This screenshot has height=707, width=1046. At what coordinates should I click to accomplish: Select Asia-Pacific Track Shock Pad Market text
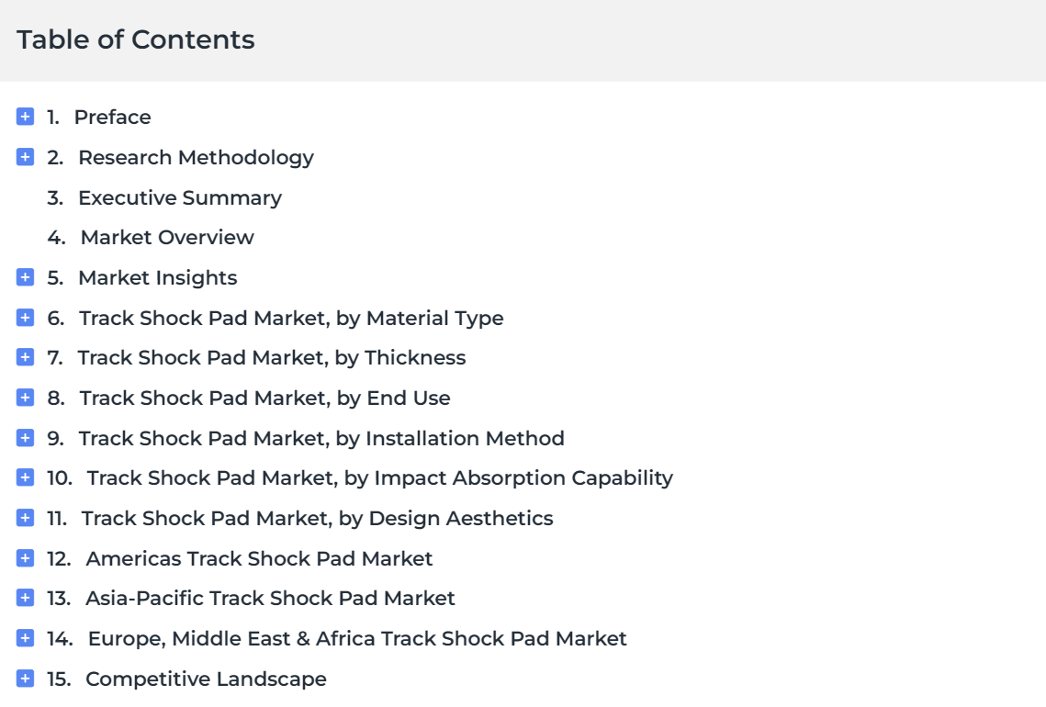[x=270, y=599]
